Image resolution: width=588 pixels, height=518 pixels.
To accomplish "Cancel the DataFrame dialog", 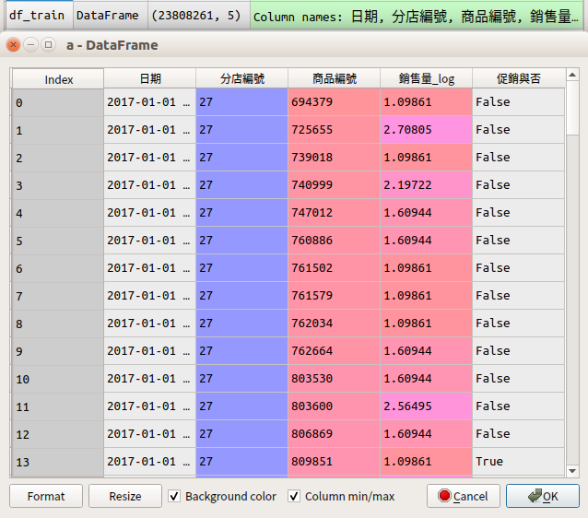I will (x=464, y=496).
